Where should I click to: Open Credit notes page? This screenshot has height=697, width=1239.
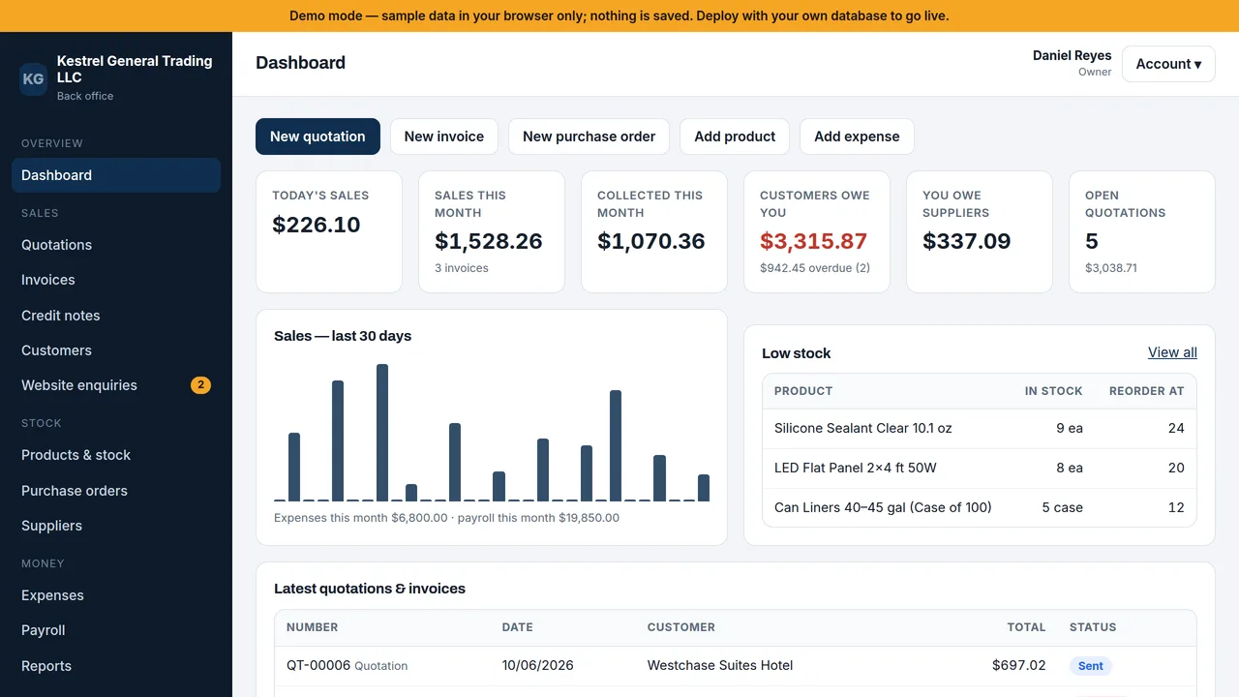click(x=116, y=316)
